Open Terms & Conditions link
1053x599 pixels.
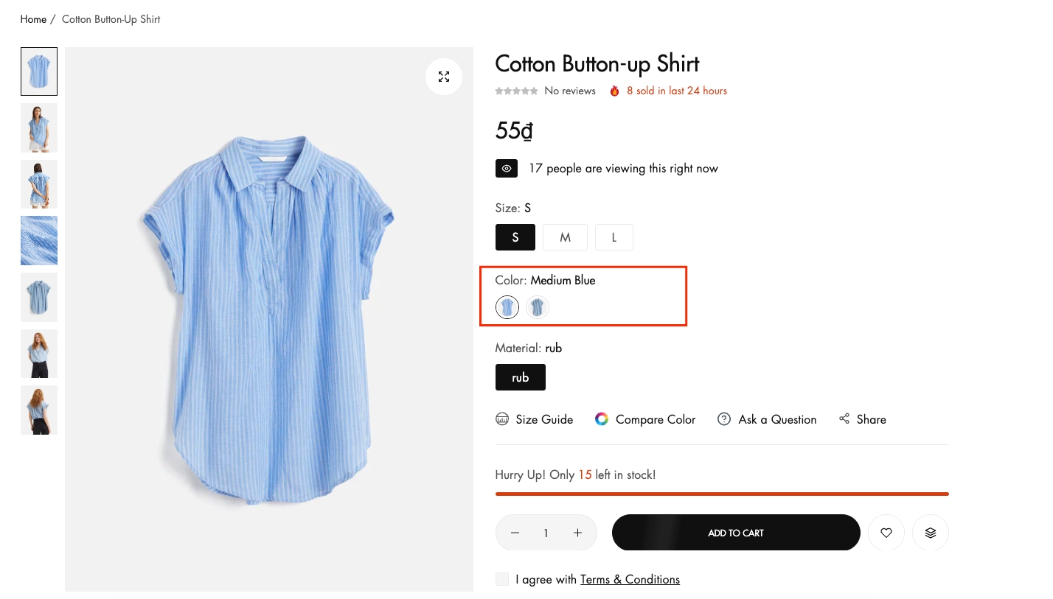630,579
